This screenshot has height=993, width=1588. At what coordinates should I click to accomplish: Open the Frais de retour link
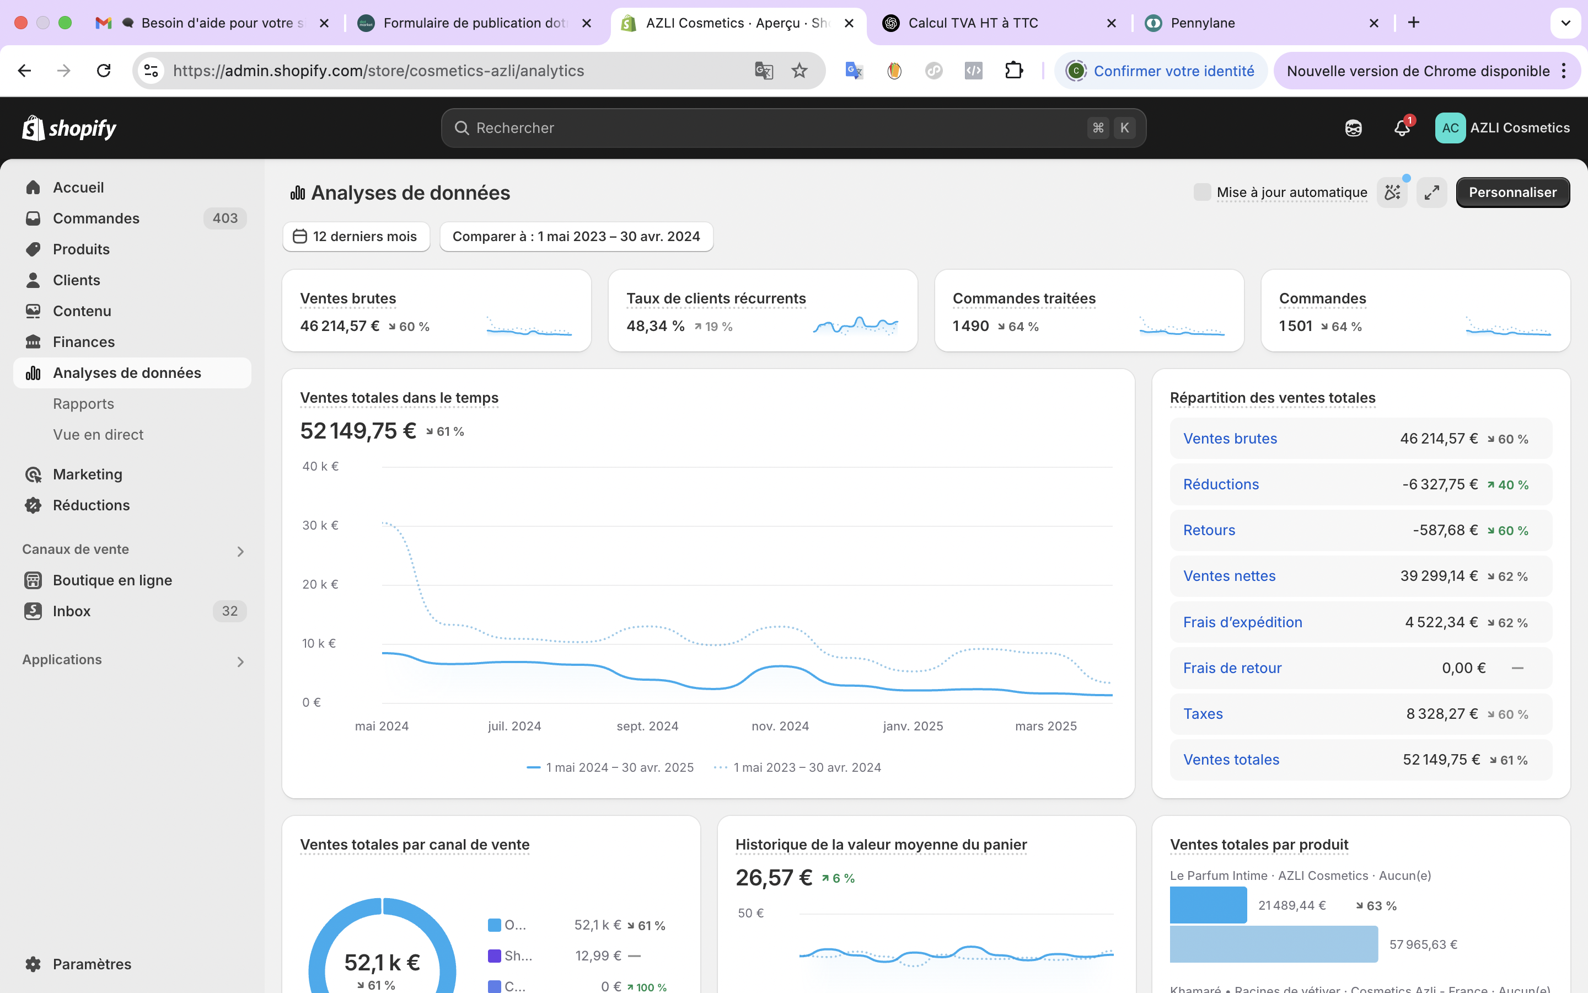pos(1232,668)
